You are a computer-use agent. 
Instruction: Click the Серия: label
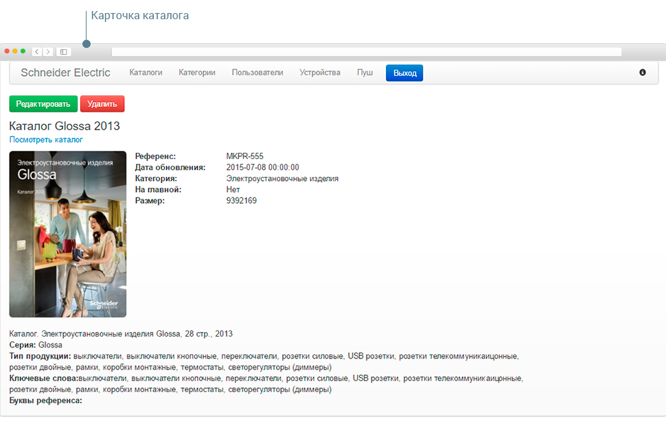23,345
